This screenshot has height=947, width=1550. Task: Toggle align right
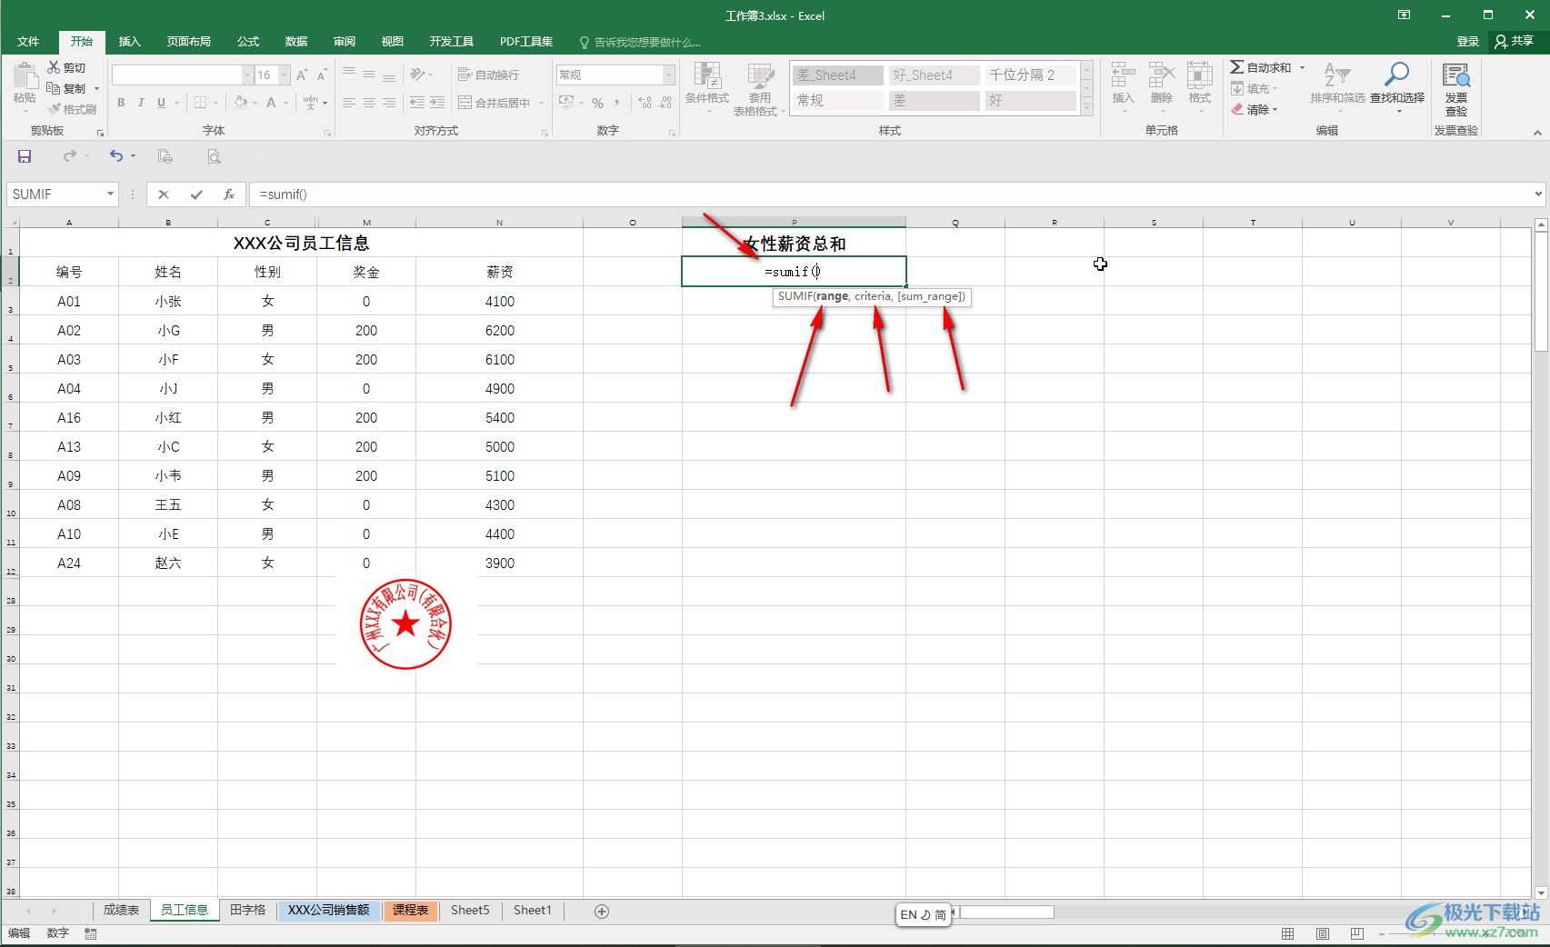389,103
